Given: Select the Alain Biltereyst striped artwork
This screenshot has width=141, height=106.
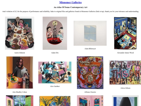Looking at the screenshot, I should click(90, 33).
